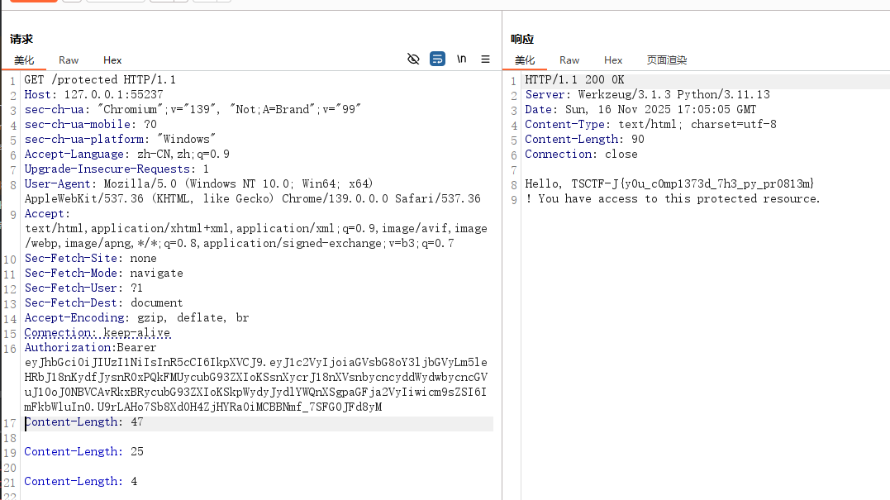
Task: Click the GET /protected request line
Action: (x=100, y=80)
